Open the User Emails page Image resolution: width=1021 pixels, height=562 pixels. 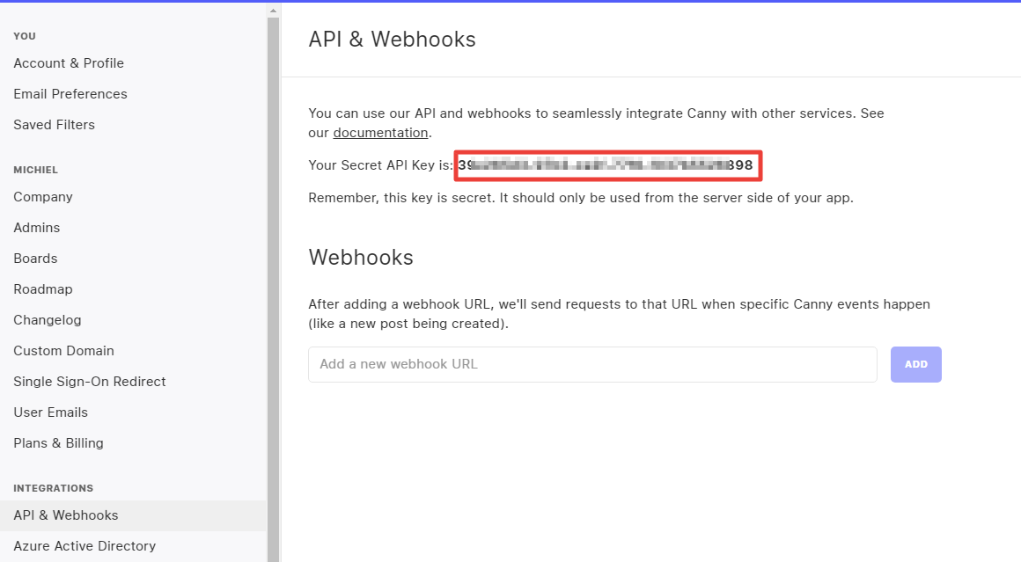51,412
